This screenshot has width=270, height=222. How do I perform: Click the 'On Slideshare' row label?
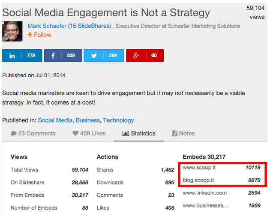27,182
